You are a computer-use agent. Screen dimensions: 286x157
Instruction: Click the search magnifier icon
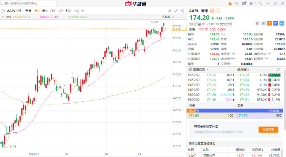tap(2, 3)
